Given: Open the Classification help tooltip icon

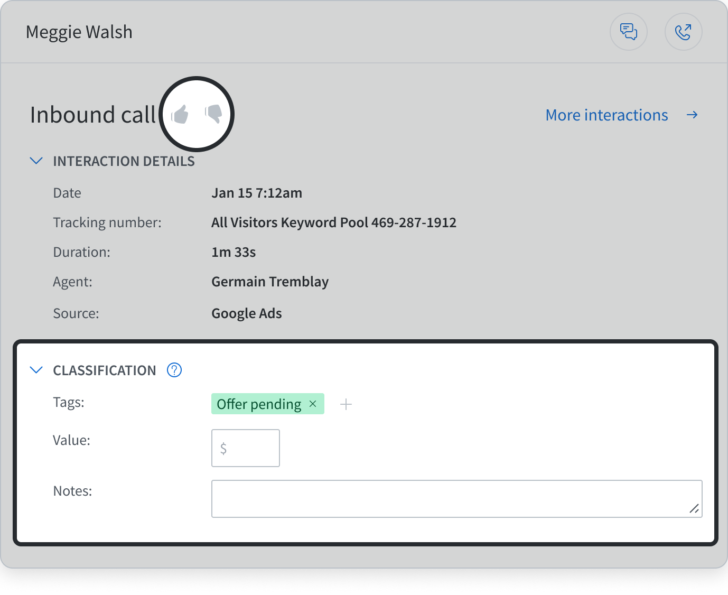Looking at the screenshot, I should [174, 370].
